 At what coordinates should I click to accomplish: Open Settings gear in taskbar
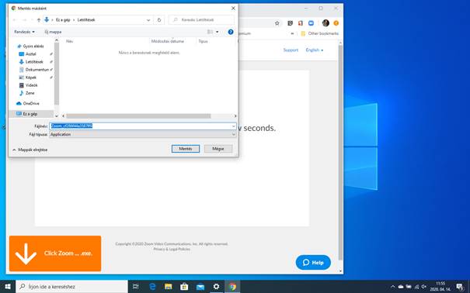click(x=216, y=287)
